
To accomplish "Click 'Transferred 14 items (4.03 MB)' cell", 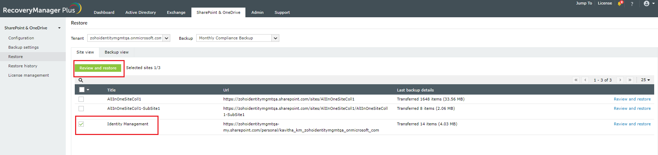I will click(427, 124).
